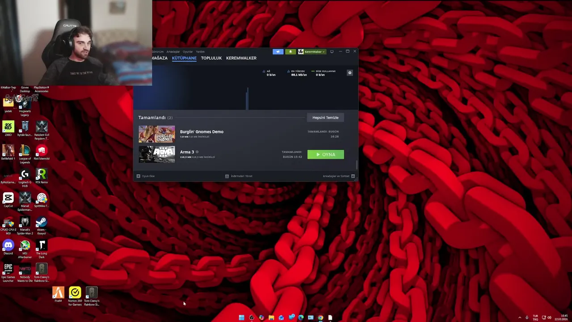
Task: Open Windows Start menu
Action: [x=241, y=318]
